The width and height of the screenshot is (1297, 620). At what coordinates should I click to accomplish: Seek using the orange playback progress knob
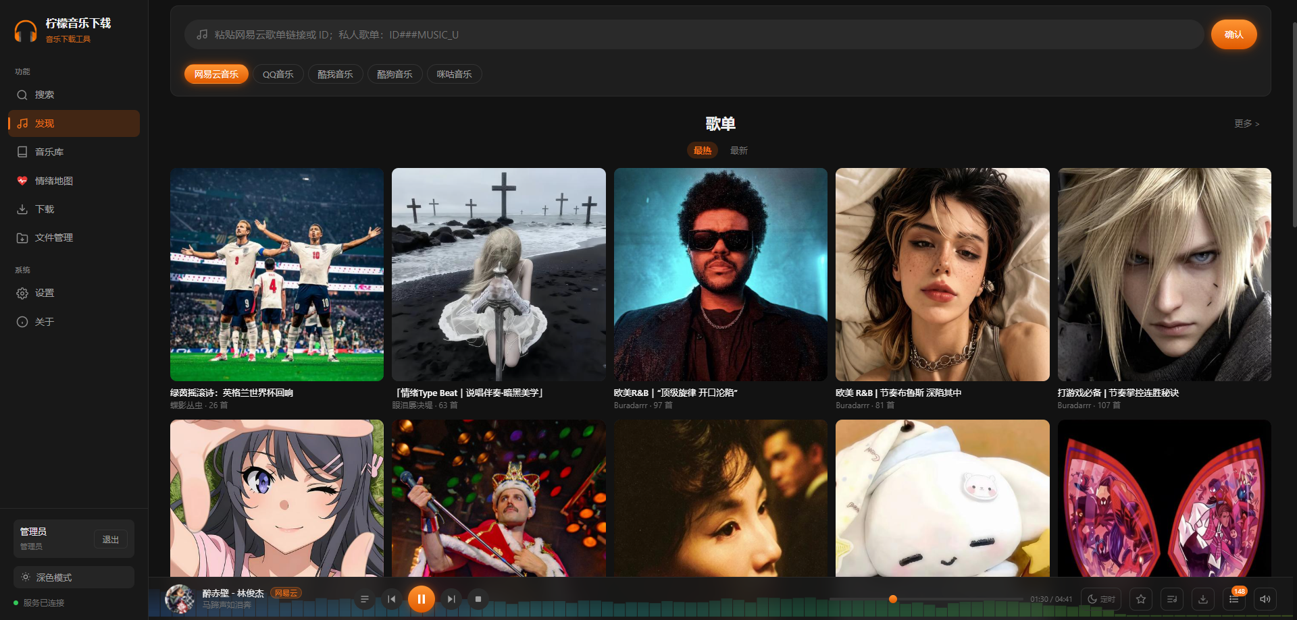tap(893, 599)
